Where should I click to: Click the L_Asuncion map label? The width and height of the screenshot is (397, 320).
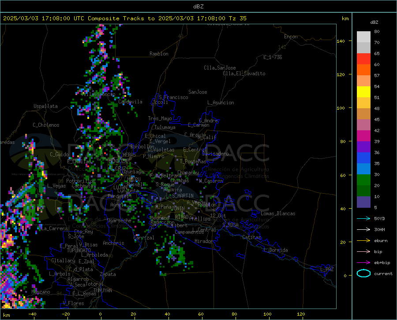(x=221, y=103)
